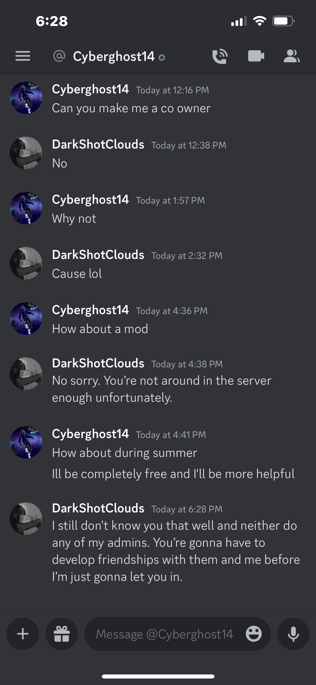Viewport: 316px width, 685px height.
Task: Select the "Can you make me a co owner" message
Action: 131,108
